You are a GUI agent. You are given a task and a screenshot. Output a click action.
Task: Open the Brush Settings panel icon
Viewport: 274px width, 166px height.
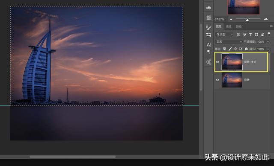point(208,27)
